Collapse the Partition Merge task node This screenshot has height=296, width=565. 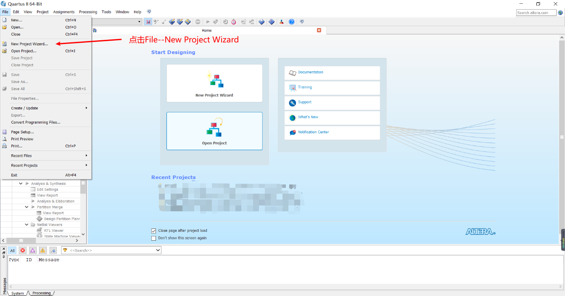26,207
